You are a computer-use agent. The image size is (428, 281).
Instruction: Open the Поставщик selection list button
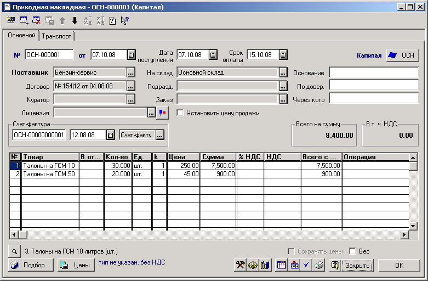coord(130,72)
